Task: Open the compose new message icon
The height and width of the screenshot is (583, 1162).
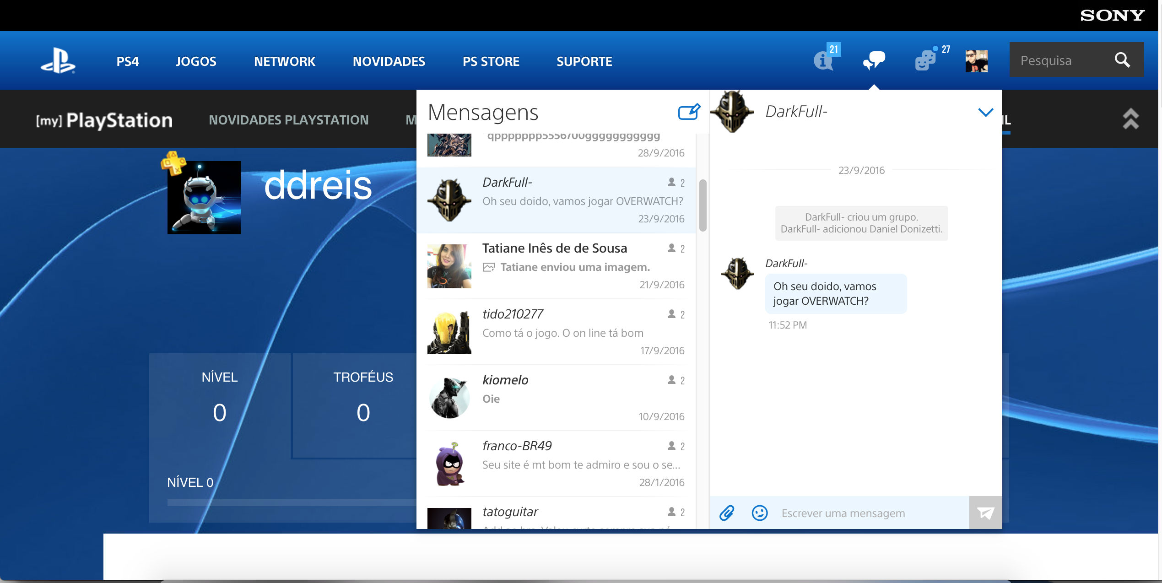Action: [x=688, y=112]
